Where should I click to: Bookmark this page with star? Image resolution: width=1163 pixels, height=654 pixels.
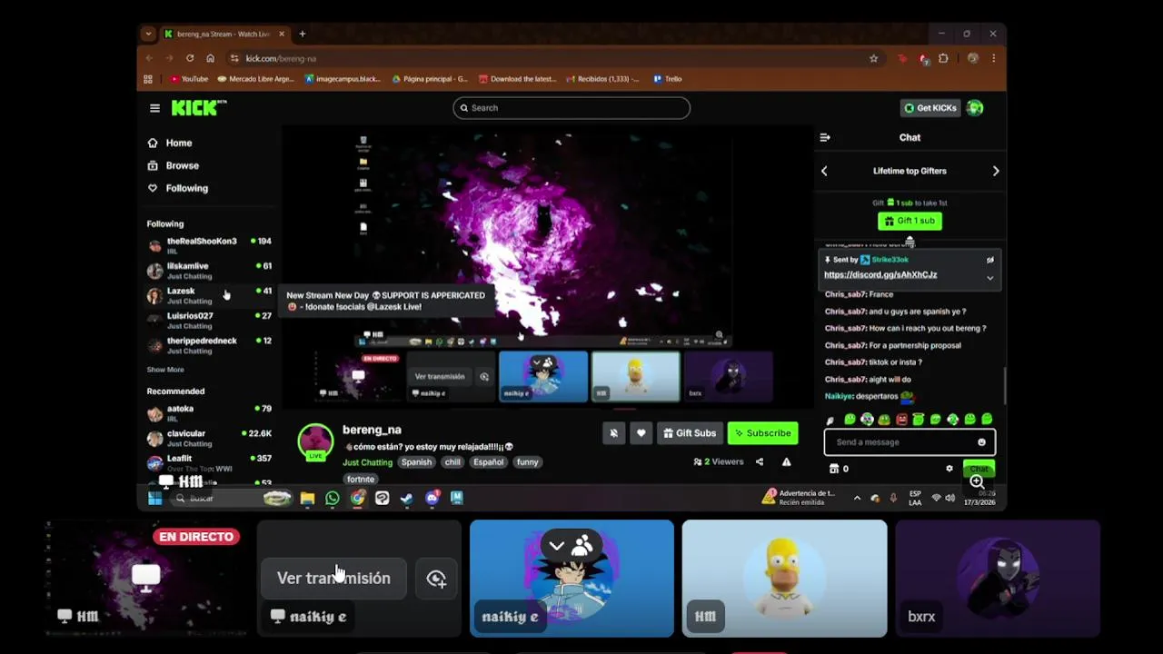point(874,58)
